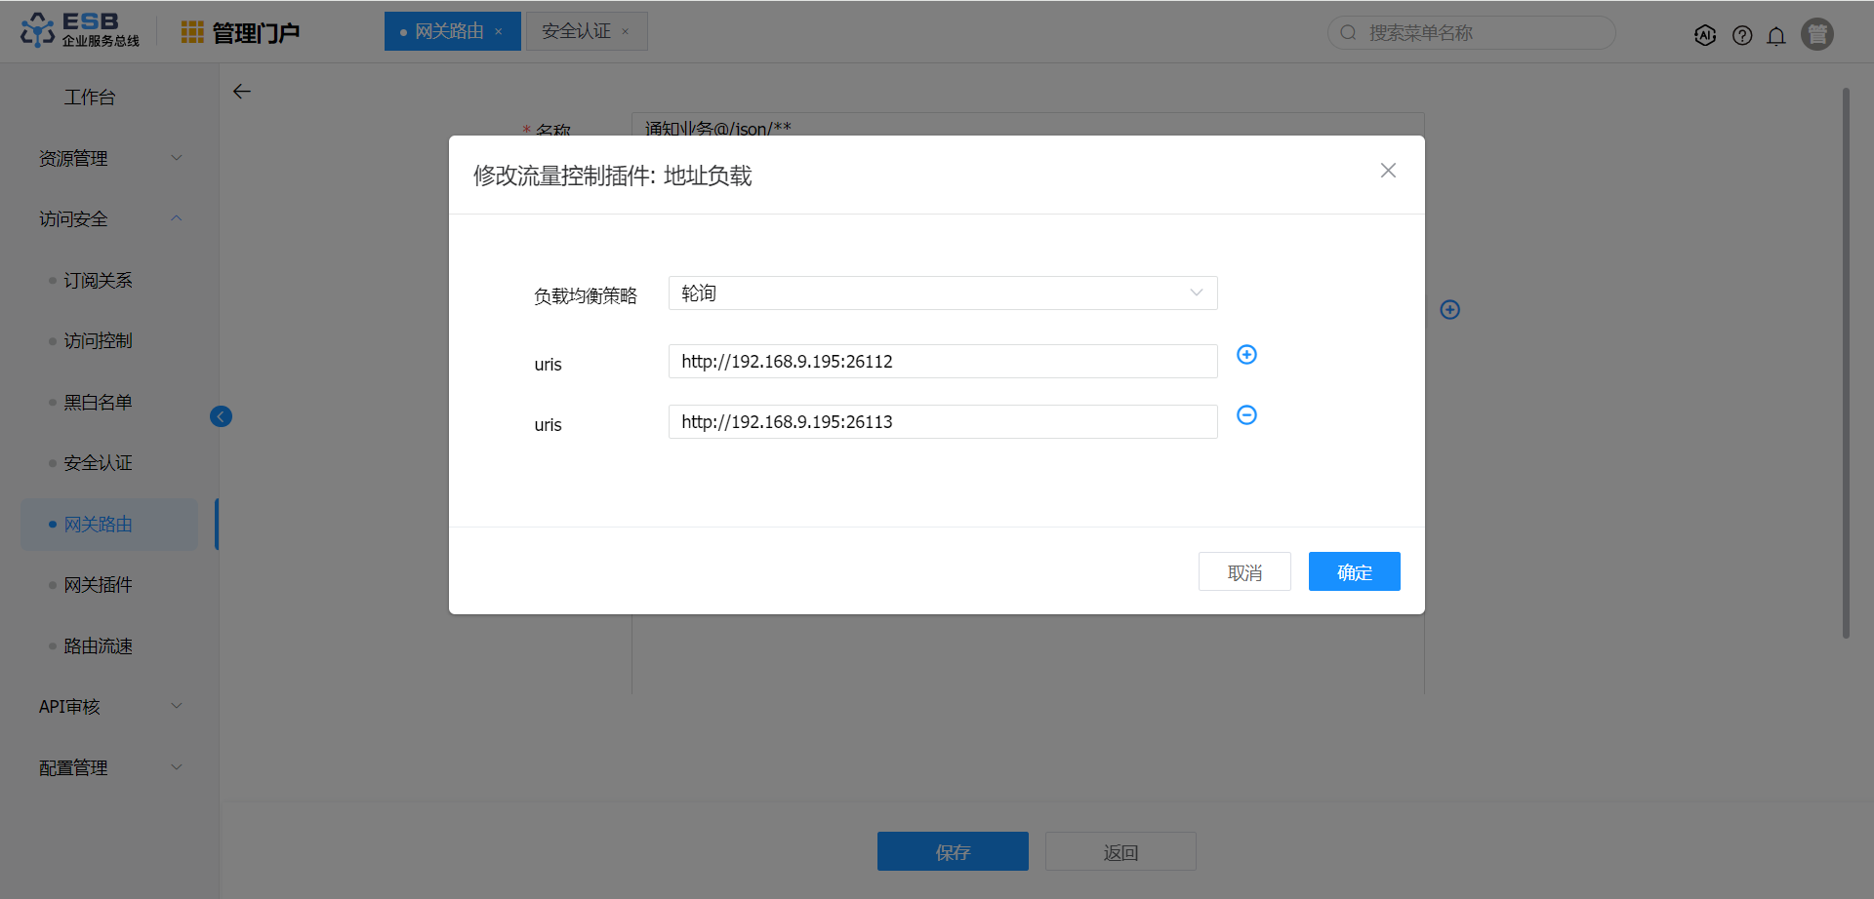
Task: Expand the API审核 menu section
Action: (109, 707)
